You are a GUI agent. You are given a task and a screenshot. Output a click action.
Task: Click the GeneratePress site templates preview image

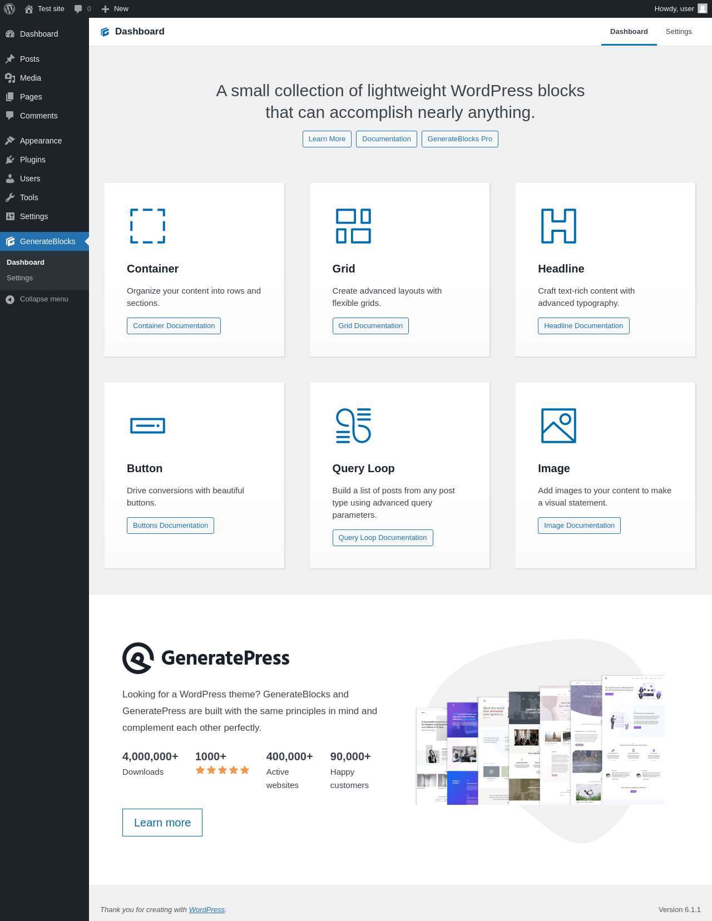pos(540,740)
